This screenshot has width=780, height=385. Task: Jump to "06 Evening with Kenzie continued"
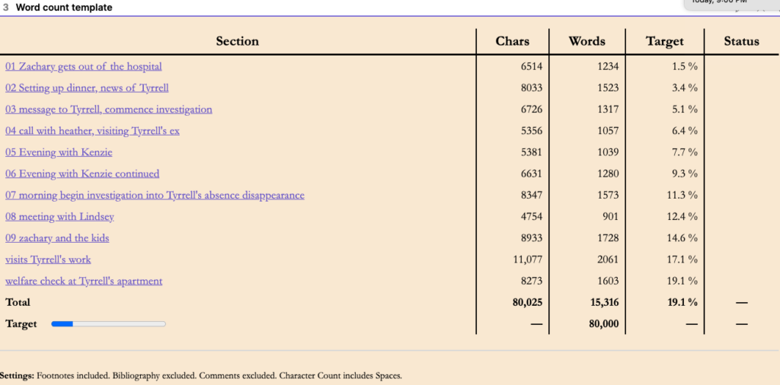82,173
